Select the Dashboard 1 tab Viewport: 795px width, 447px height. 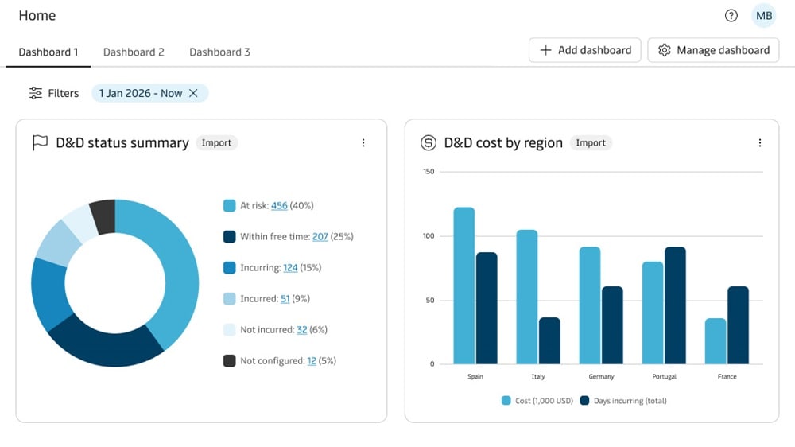48,52
